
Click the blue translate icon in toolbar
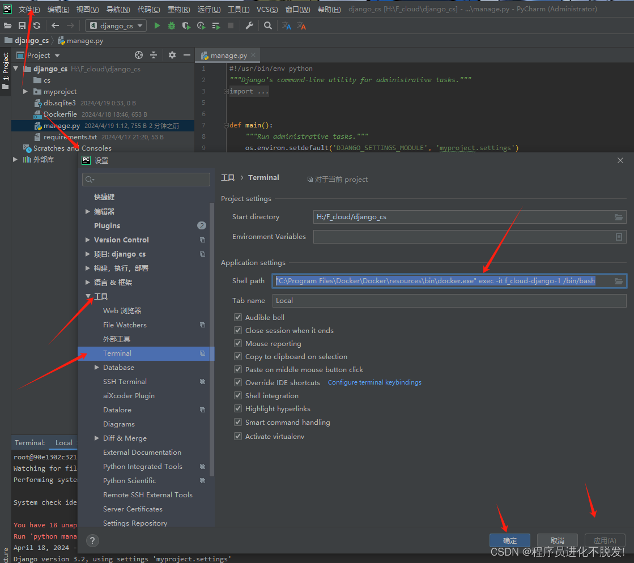287,26
